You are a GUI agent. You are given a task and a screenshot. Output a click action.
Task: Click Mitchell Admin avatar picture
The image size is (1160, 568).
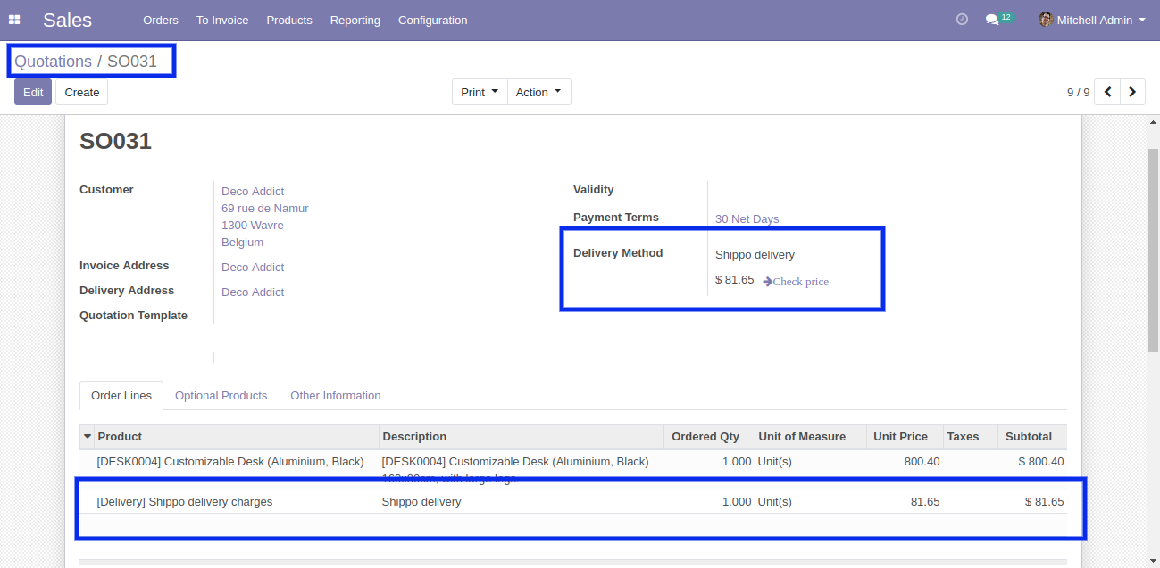coord(1046,20)
